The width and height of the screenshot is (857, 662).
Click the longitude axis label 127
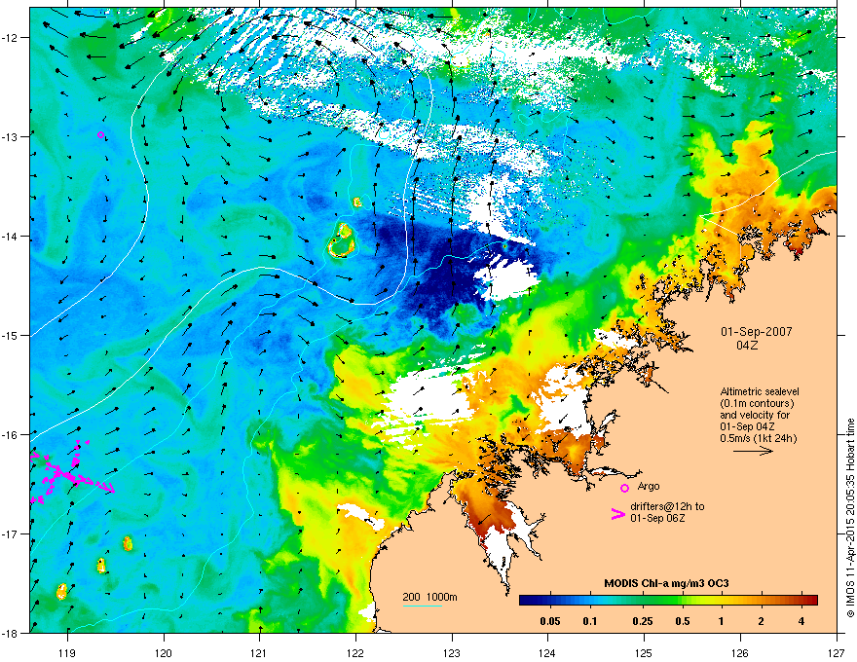pyautogui.click(x=837, y=652)
